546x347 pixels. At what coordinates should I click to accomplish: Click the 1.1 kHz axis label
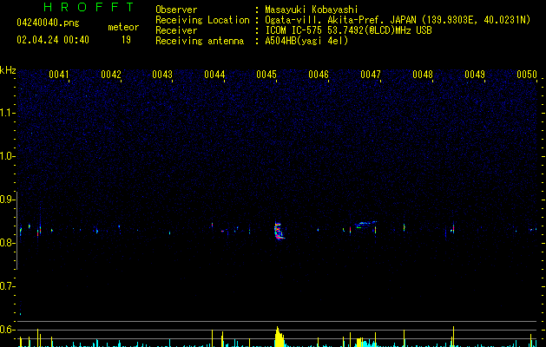(7, 113)
